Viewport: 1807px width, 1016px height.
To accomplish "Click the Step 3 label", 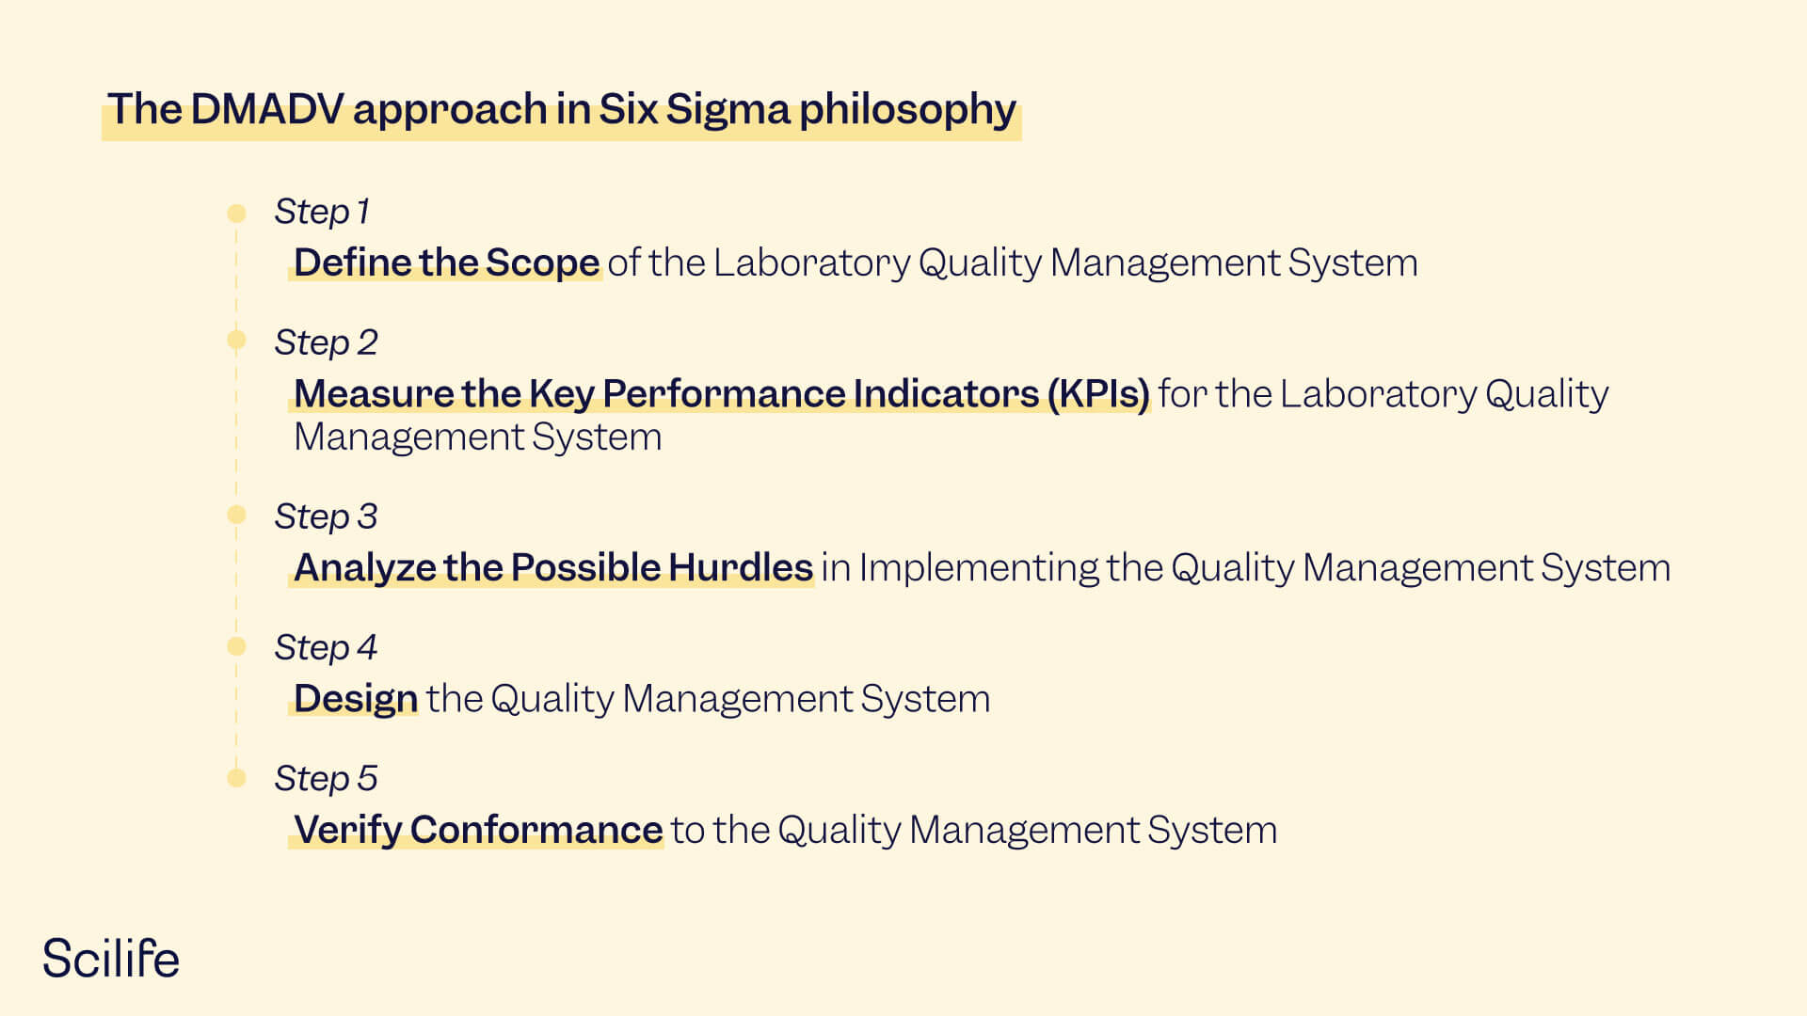I will click(326, 516).
